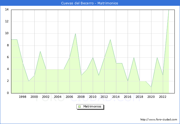
Task: Click the 2012 x-axis label
Action: click(104, 97)
